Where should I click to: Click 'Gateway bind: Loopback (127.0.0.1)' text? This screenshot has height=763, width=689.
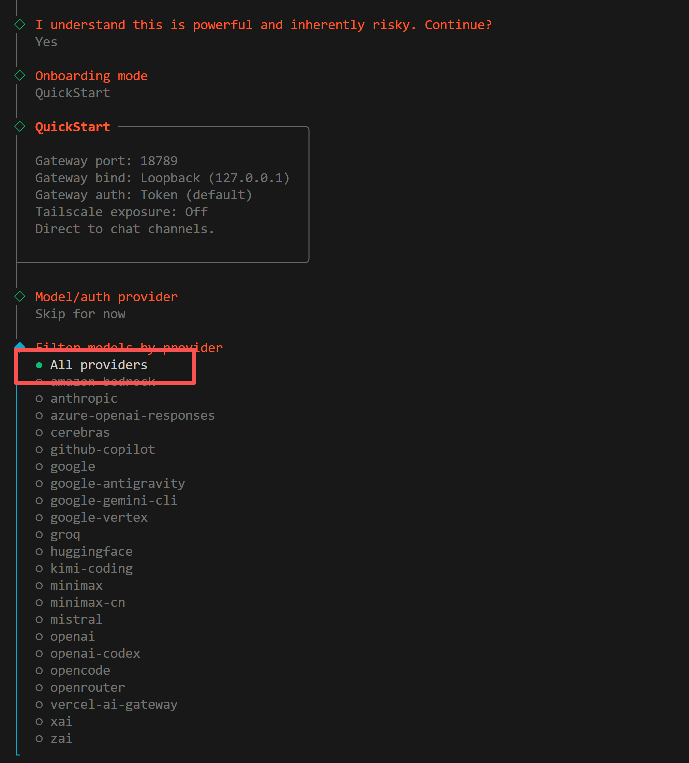point(162,178)
